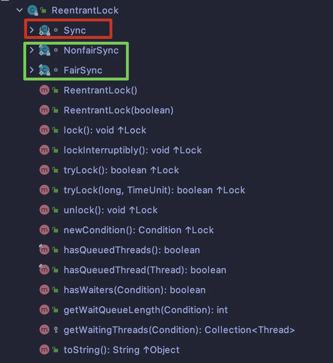Click the method icon beside ReentrantLock()
Viewport: 333px width, 363px height.
coord(44,90)
